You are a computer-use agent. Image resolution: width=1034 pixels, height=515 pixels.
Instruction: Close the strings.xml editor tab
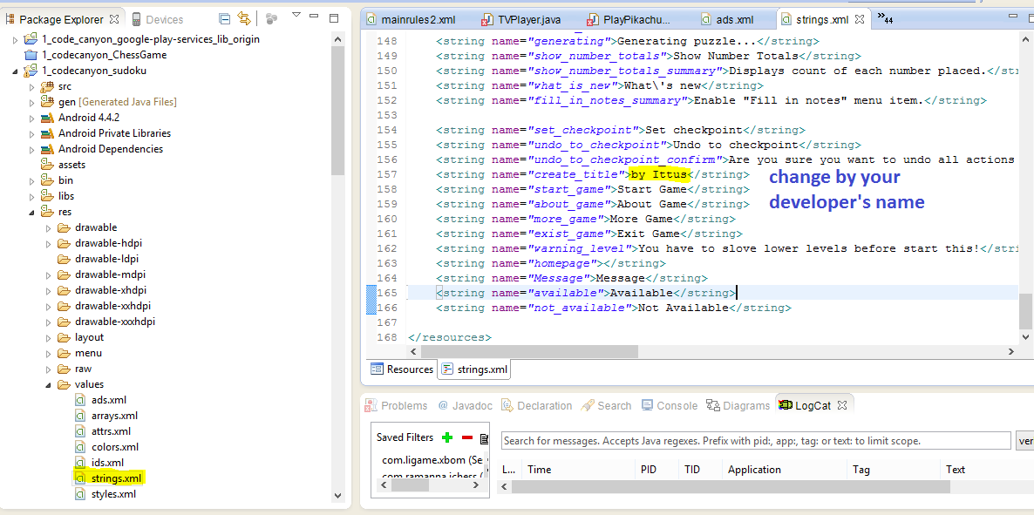860,20
